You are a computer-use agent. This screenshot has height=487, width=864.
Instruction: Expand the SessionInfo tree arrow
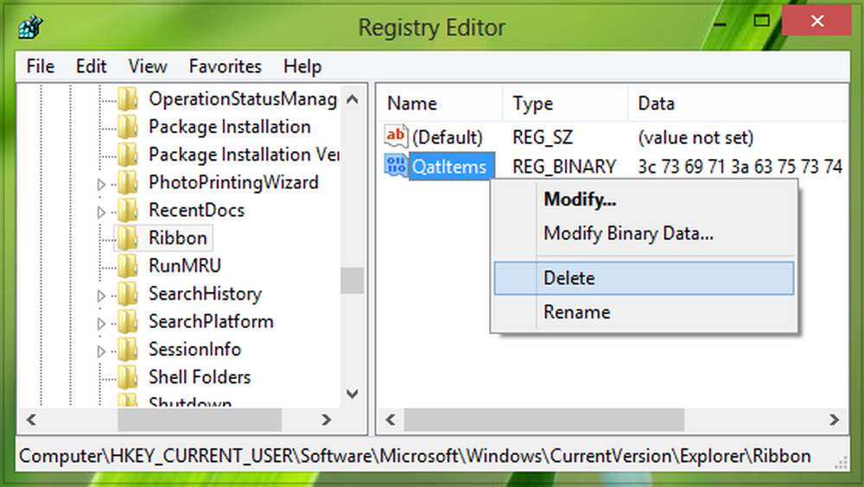[102, 351]
